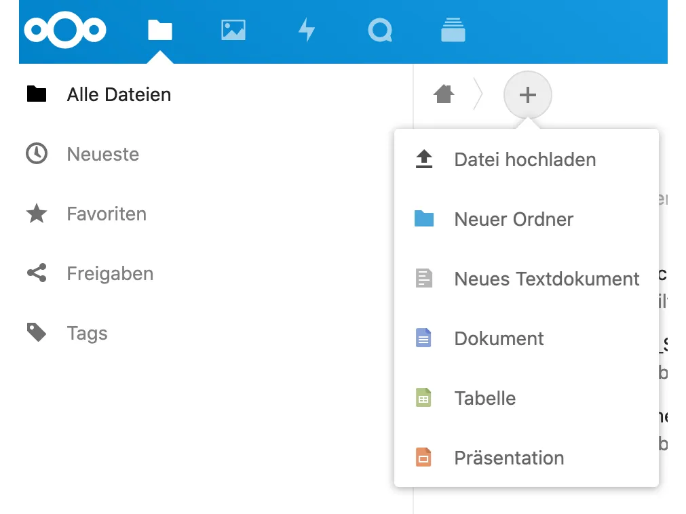Choose Dokument from the menu
Image resolution: width=686 pixels, height=514 pixels.
pyautogui.click(x=527, y=339)
